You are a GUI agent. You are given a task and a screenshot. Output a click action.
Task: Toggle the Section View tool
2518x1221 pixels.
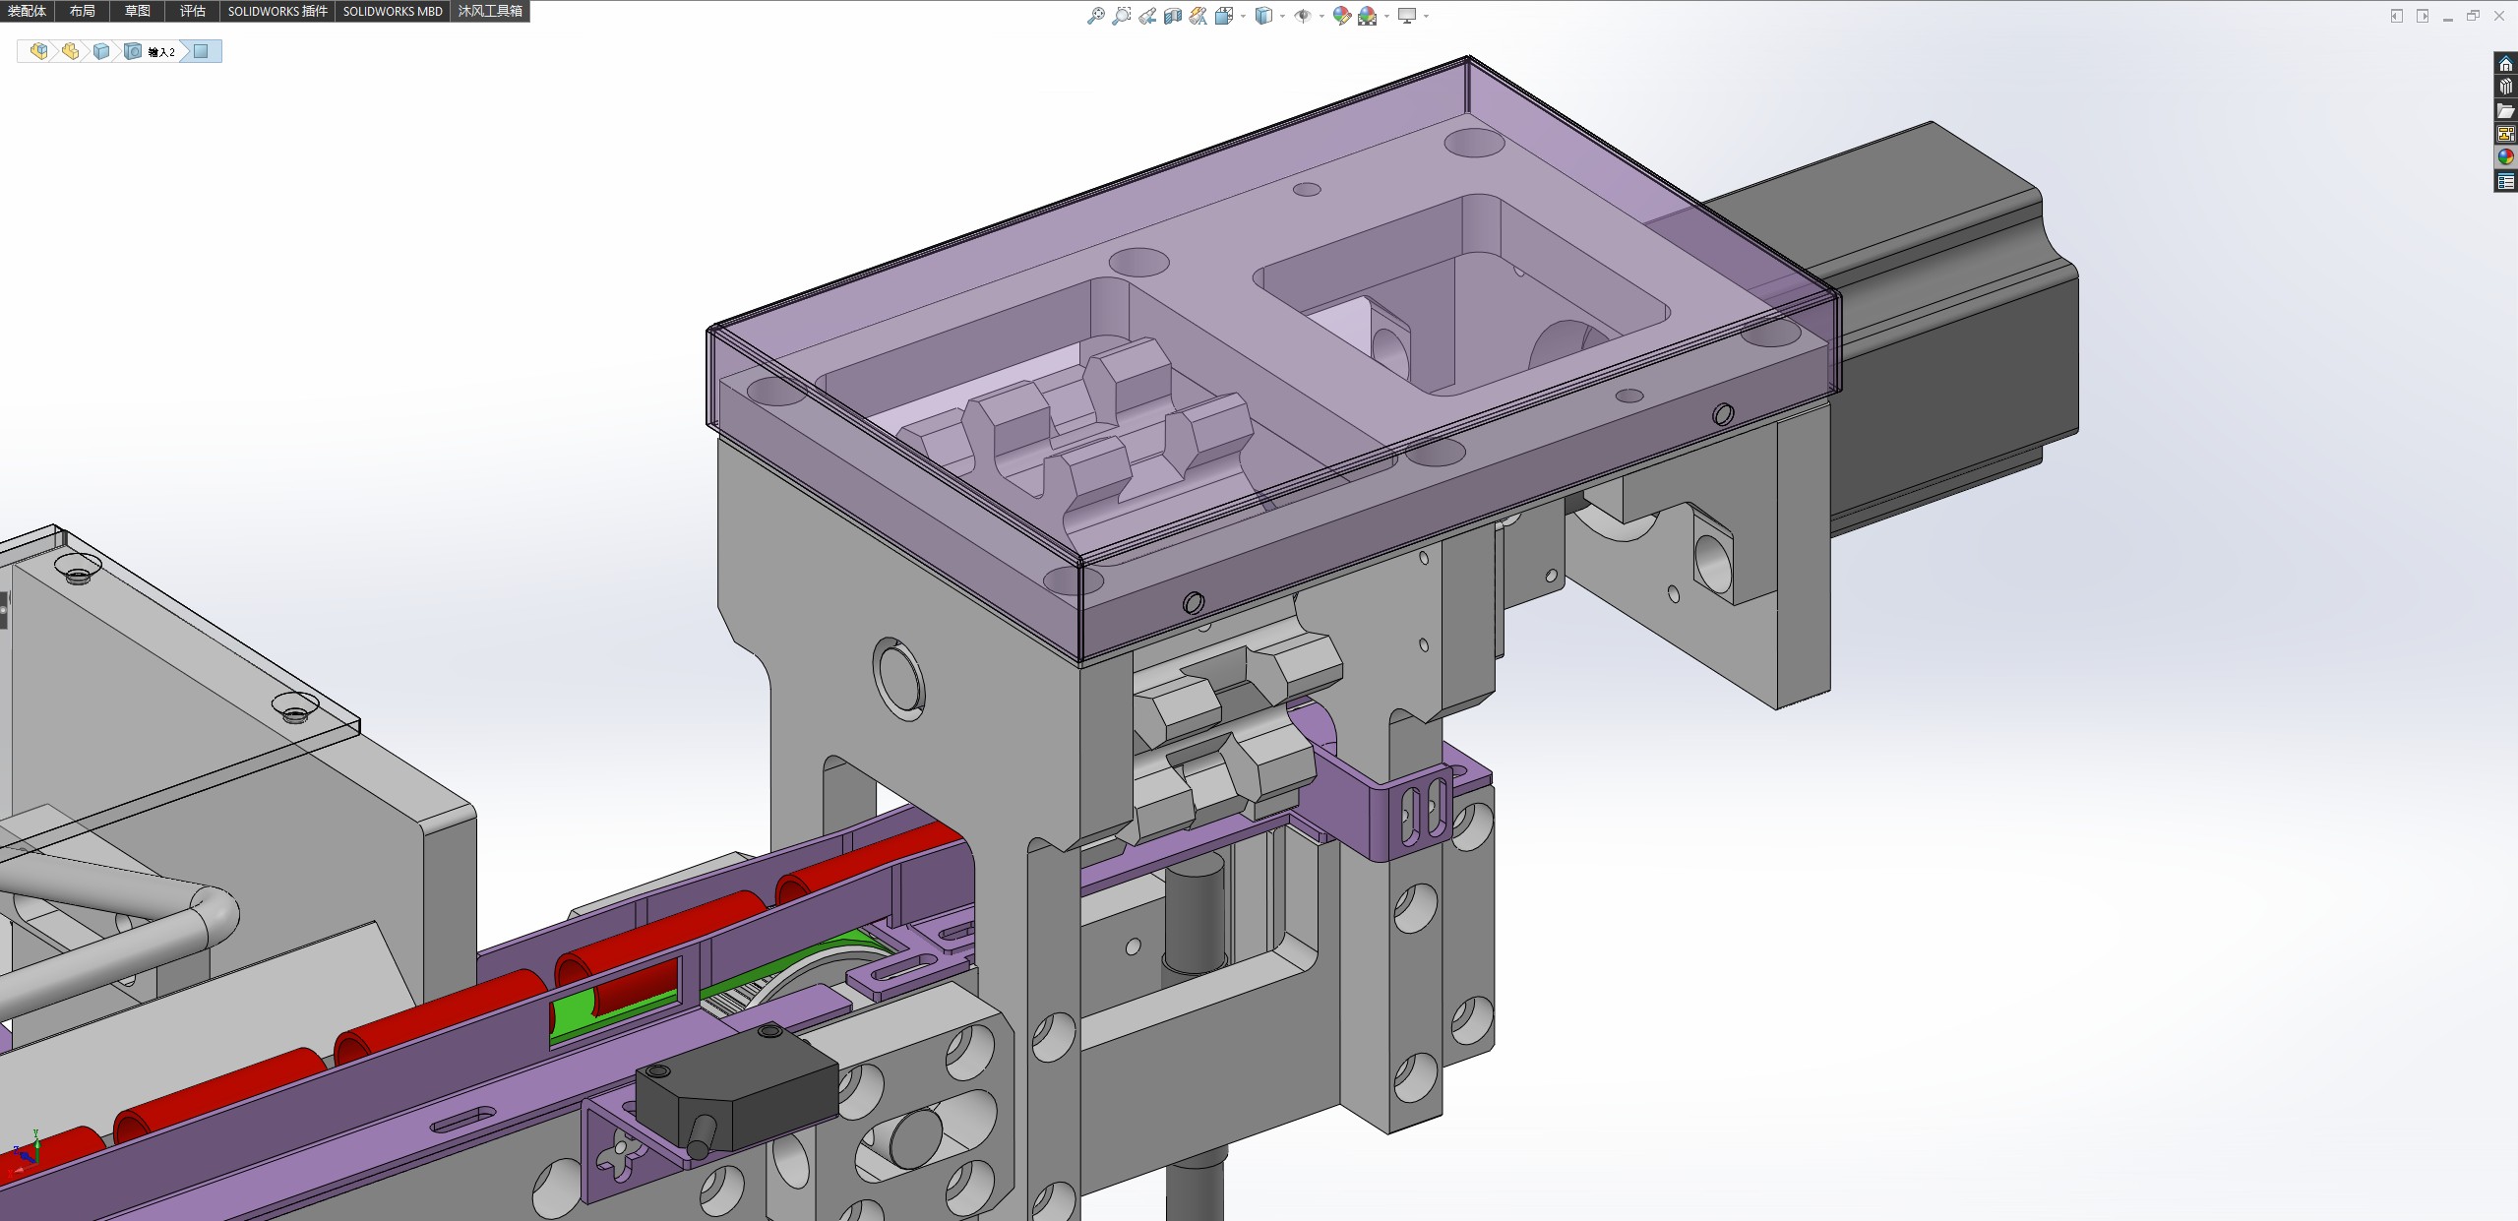coord(1173,16)
